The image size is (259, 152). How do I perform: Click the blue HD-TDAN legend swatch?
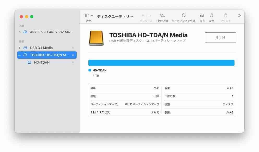coord(90,70)
